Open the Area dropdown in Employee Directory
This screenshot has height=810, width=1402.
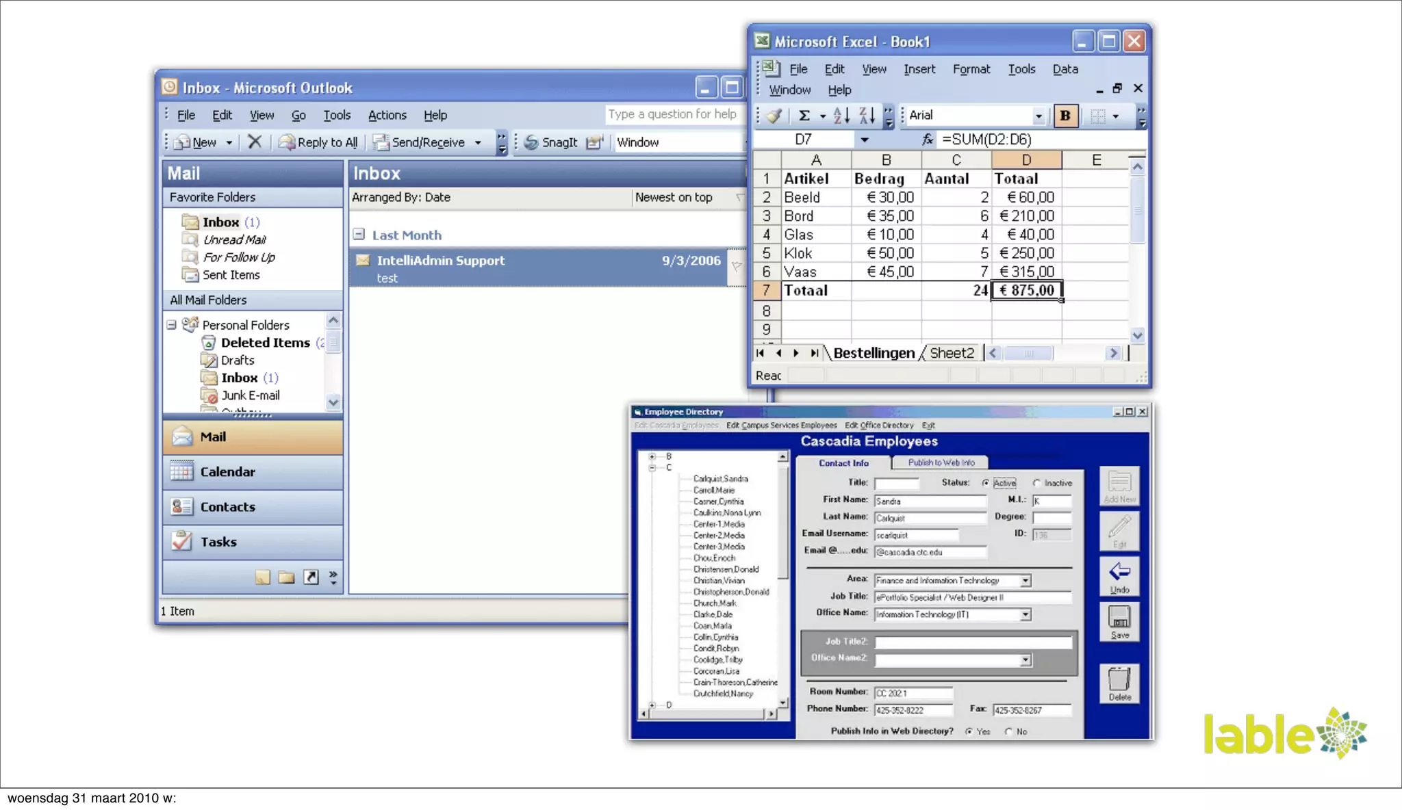(x=1025, y=581)
